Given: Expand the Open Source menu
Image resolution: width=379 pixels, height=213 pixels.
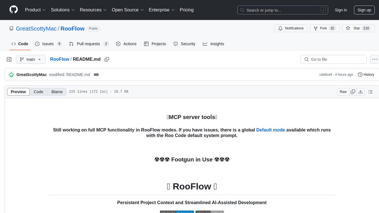Looking at the screenshot, I should point(128,10).
